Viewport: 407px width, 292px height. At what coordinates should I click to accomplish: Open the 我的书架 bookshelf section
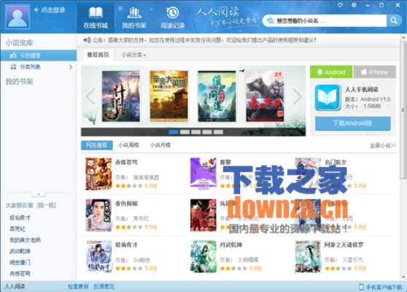click(134, 18)
